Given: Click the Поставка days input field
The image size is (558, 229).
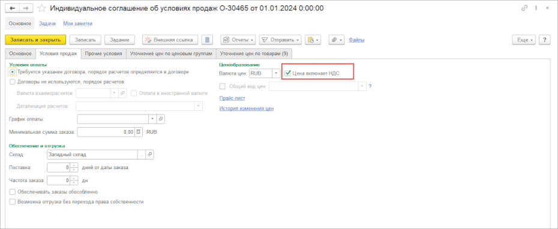Looking at the screenshot, I should 58,167.
